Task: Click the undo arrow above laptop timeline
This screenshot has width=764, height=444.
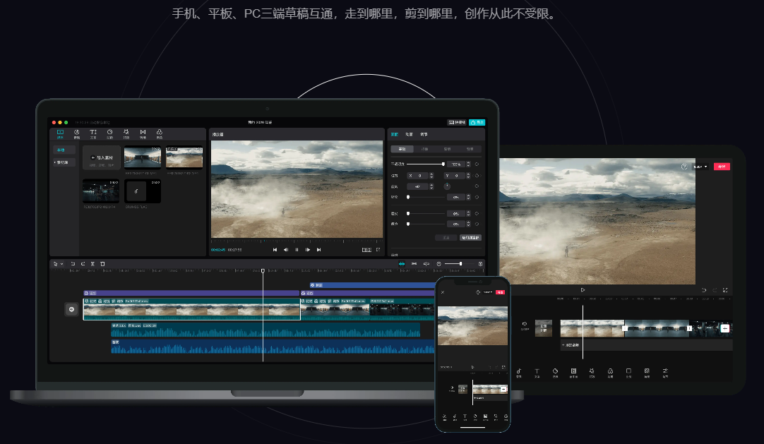Action: tap(73, 263)
